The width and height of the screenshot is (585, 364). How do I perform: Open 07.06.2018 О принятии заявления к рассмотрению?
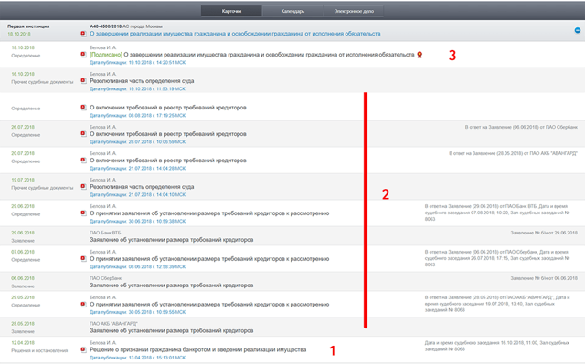[209, 259]
